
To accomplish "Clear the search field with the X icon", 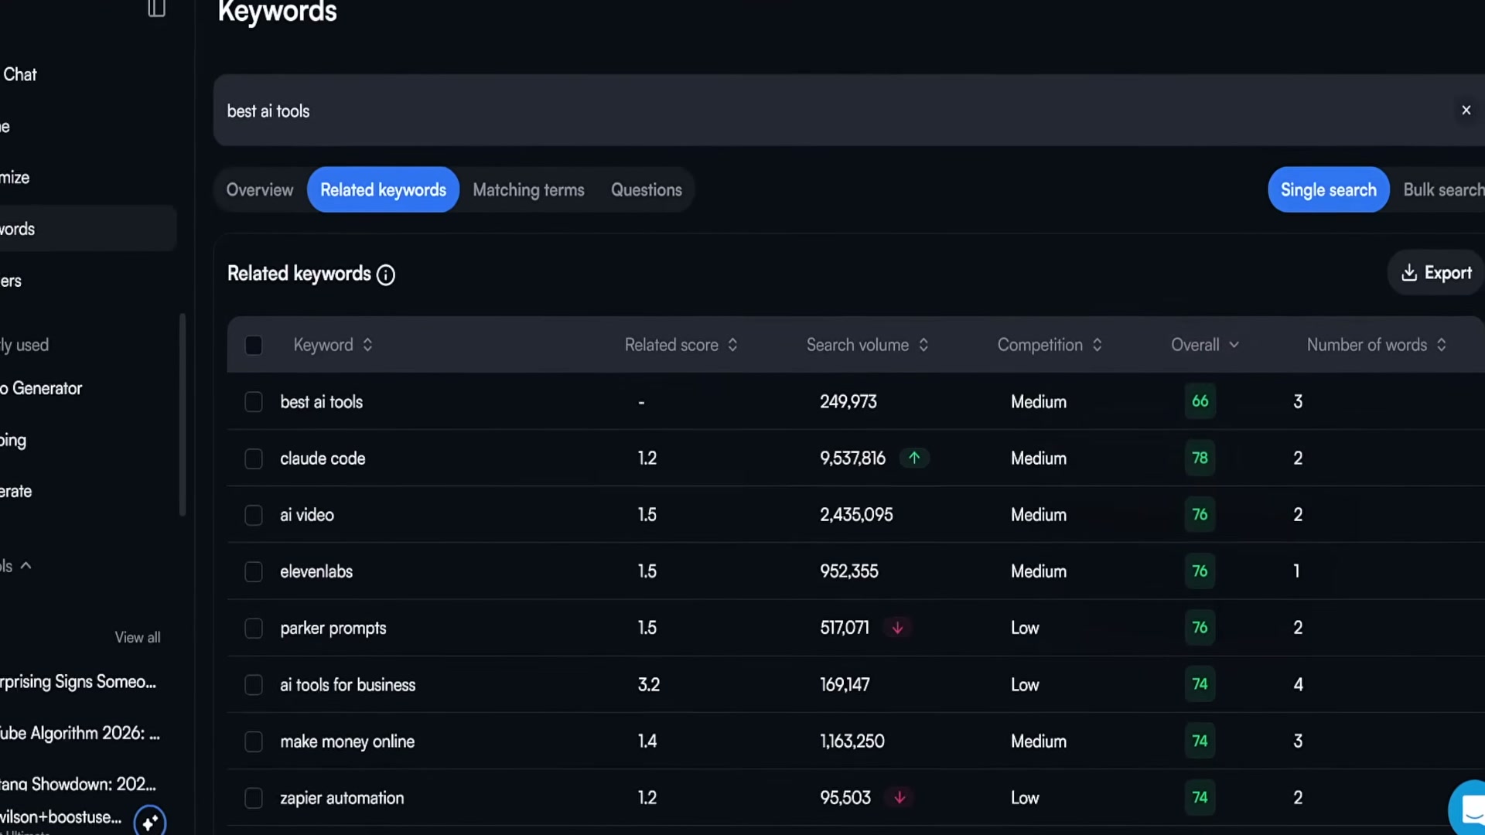I will click(1466, 110).
